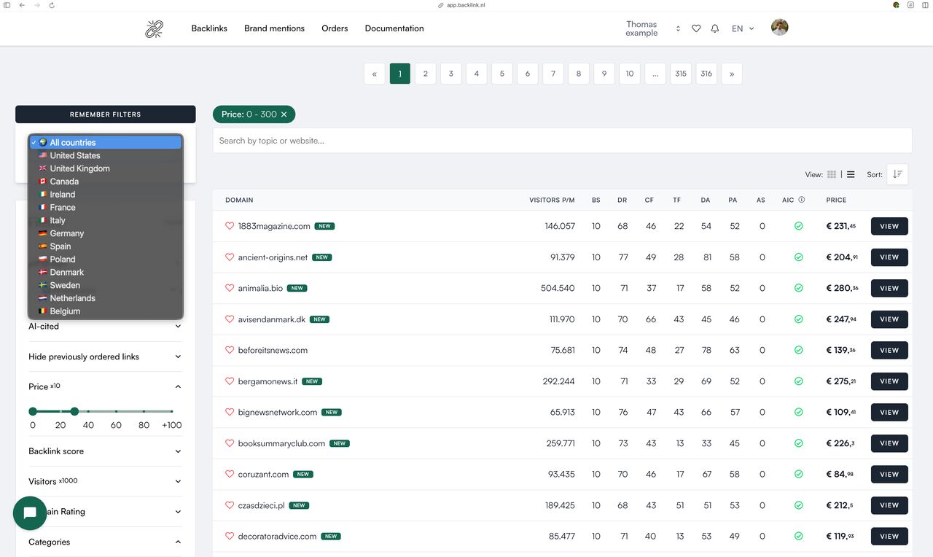Favorite 1883magazine.com with heart icon

[230, 226]
